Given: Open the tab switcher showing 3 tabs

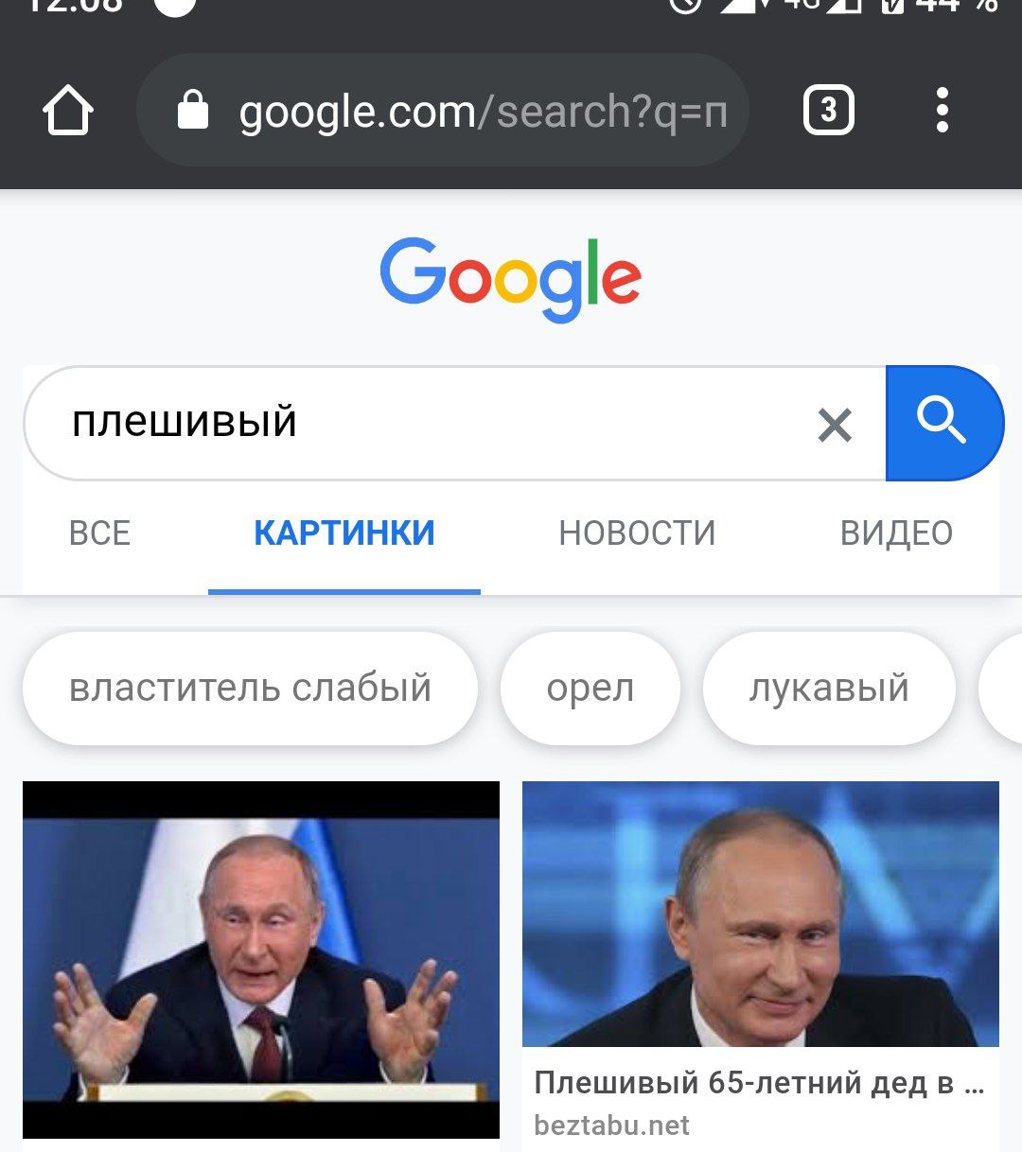Looking at the screenshot, I should 829,111.
